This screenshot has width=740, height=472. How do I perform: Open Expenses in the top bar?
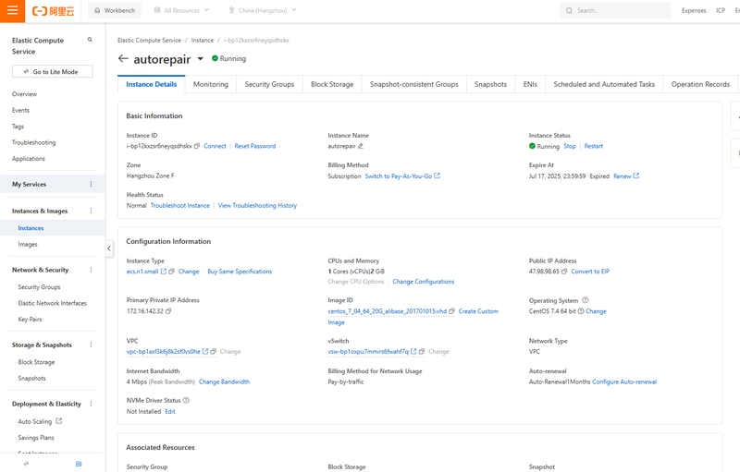click(x=694, y=10)
